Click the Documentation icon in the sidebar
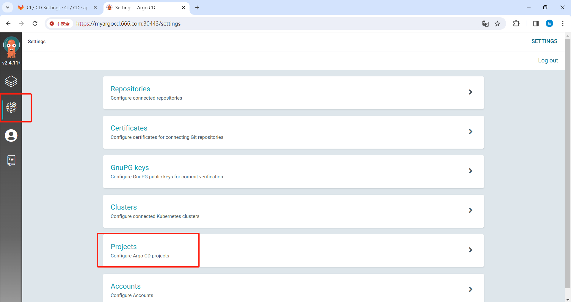The width and height of the screenshot is (571, 302). (x=11, y=160)
